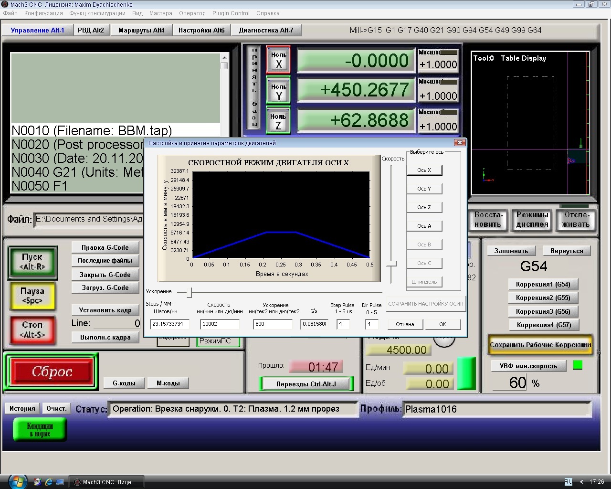Click the Переезды Ctrl-Alt-J button

pyautogui.click(x=306, y=384)
